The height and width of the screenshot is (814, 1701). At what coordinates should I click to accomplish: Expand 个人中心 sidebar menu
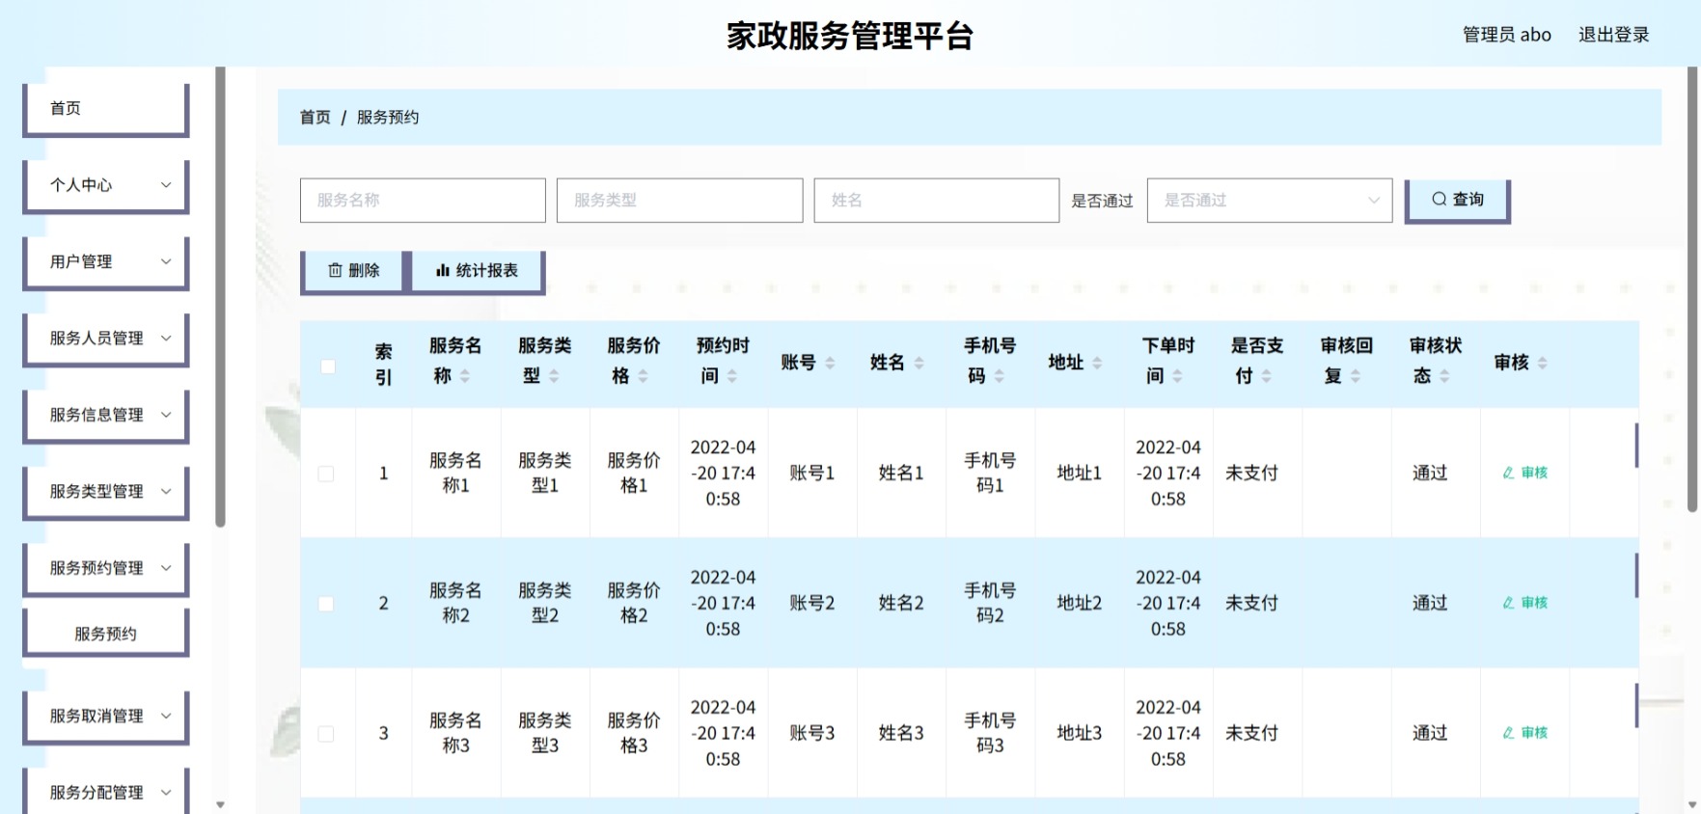coord(106,185)
